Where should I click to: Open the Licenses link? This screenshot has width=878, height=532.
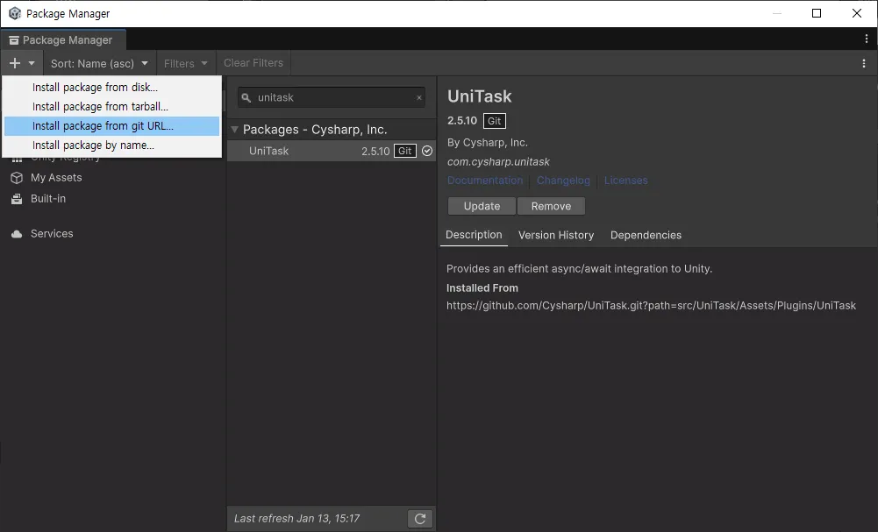coord(626,181)
